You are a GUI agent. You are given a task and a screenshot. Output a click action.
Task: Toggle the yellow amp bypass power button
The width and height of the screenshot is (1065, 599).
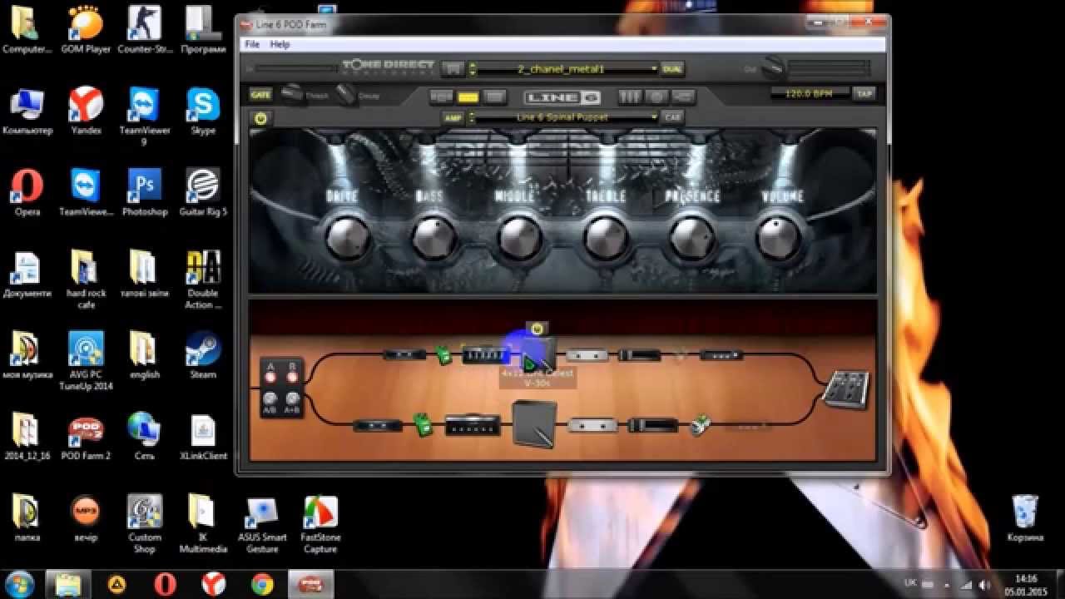tap(260, 118)
